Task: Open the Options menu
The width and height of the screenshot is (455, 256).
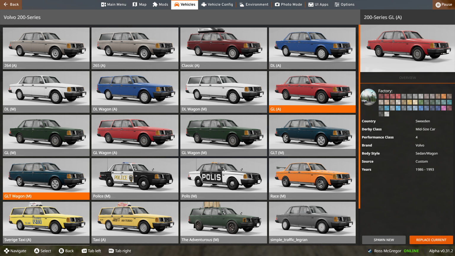Action: click(x=344, y=4)
